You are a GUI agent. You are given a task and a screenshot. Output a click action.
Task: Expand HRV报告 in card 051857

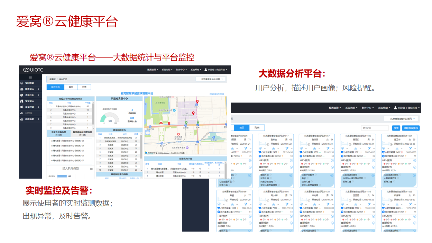tap(332, 161)
